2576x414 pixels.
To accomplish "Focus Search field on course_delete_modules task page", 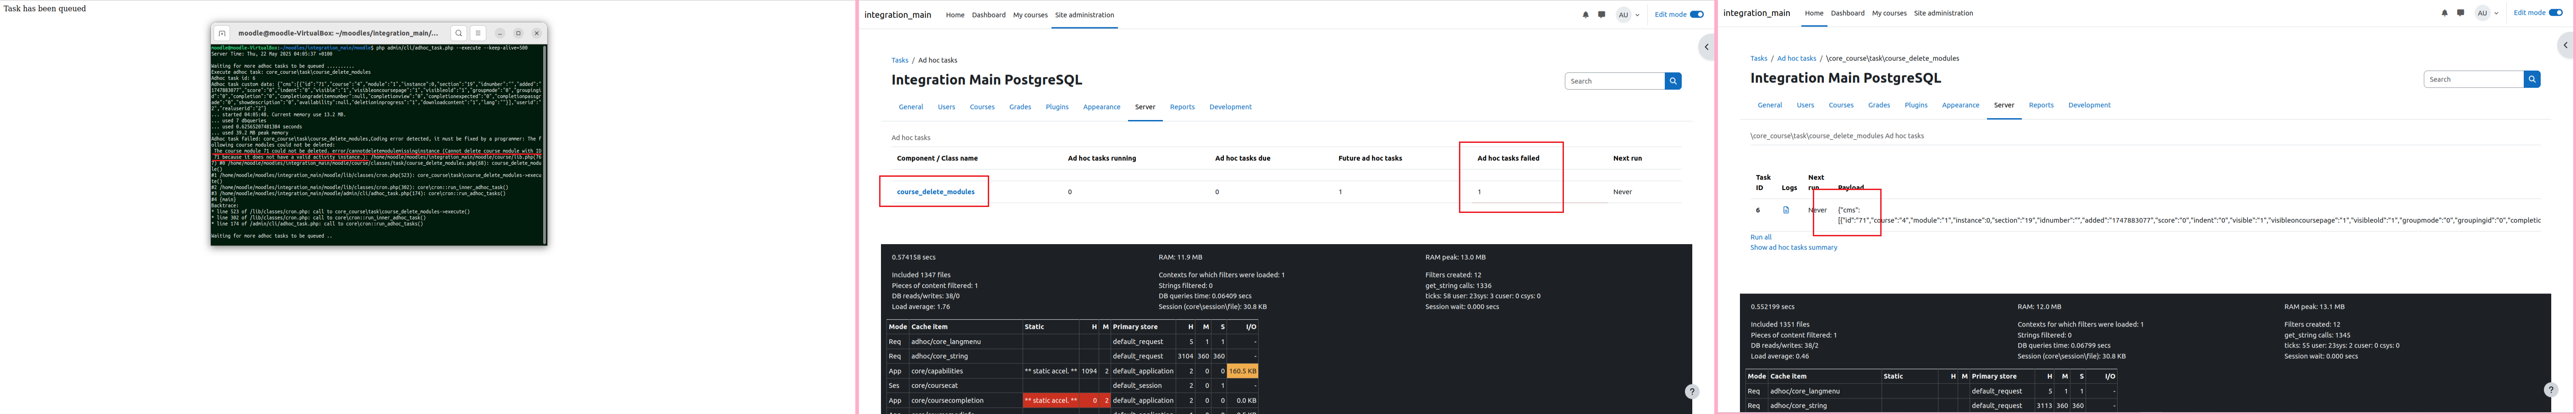I will (x=2473, y=79).
